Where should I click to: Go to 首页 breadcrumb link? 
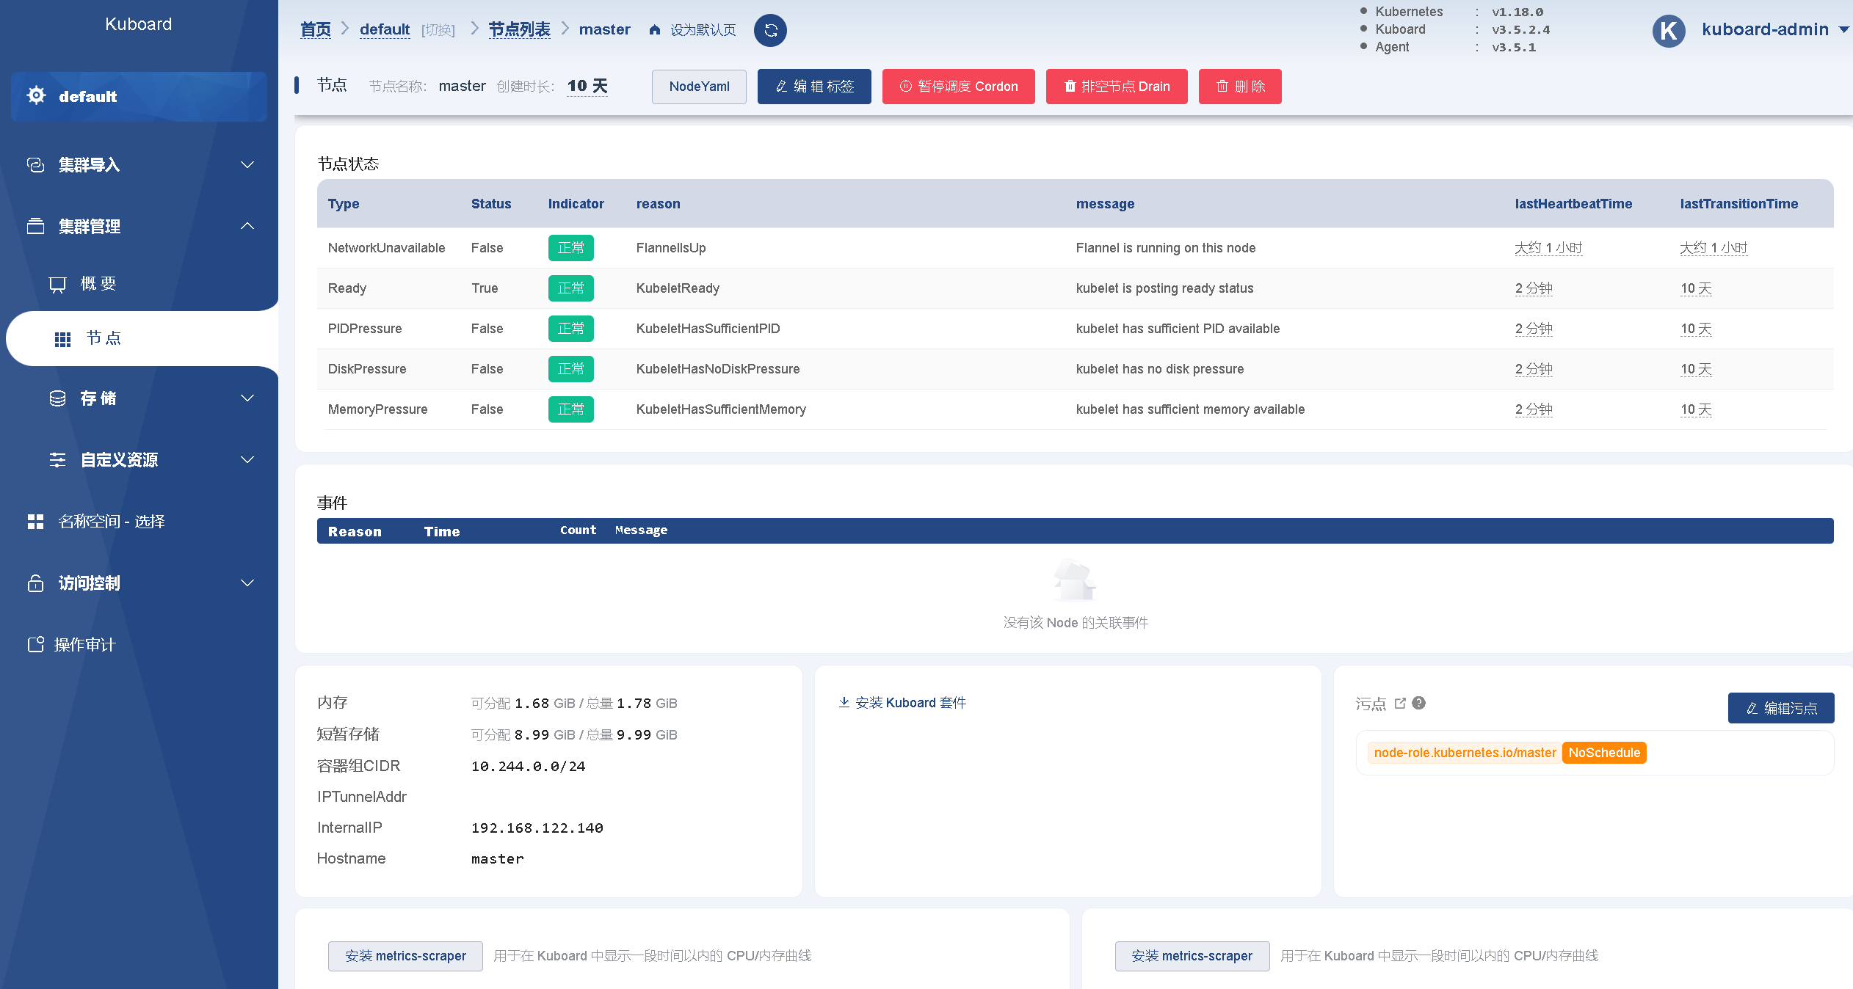pyautogui.click(x=316, y=29)
